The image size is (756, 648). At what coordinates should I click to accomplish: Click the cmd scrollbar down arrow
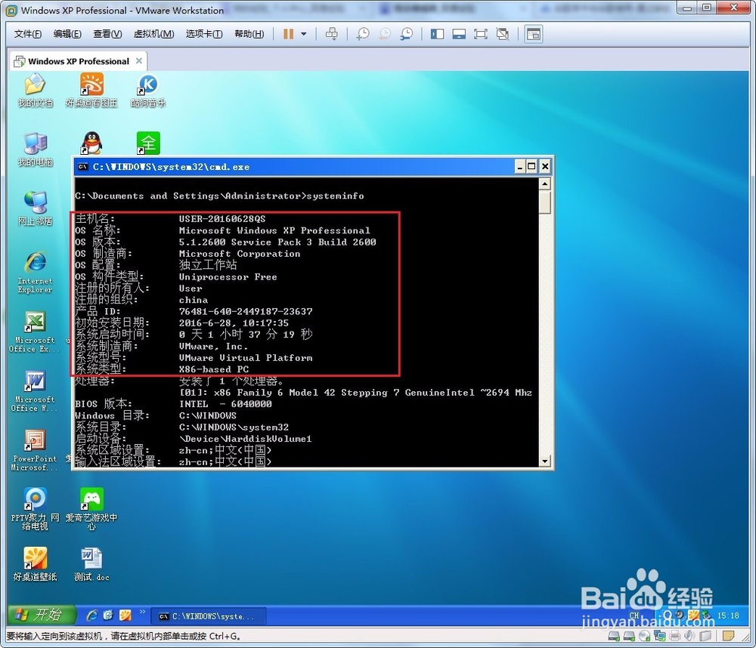coord(545,461)
